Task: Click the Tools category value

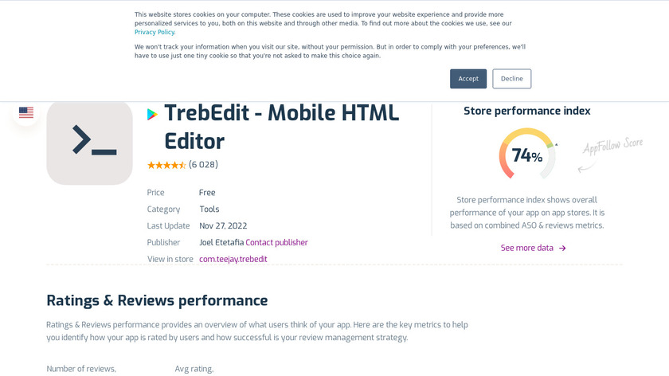Action: (x=209, y=210)
